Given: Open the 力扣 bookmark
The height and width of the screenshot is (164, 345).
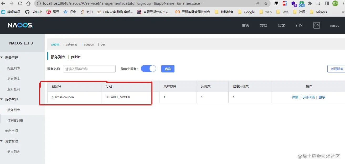Looking at the screenshot, I should point(86,12).
